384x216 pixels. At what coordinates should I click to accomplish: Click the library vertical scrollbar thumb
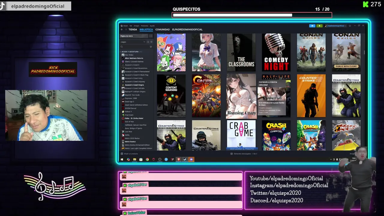[x=364, y=52]
